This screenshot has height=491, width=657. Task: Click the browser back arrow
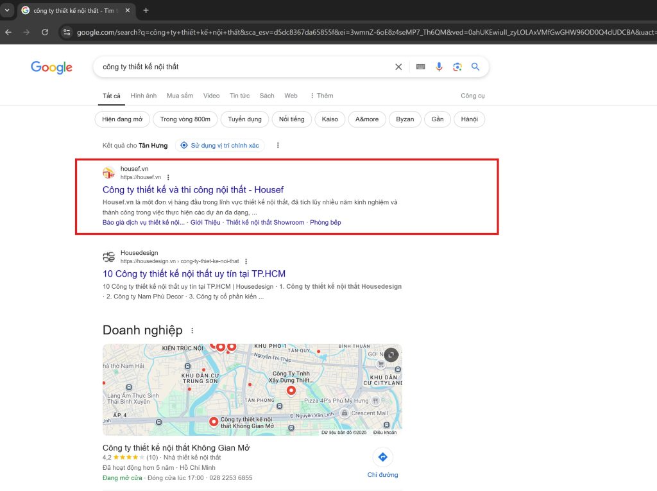coord(8,32)
